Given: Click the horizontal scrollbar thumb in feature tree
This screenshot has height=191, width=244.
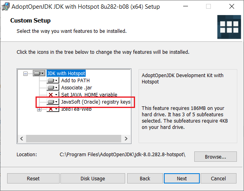Looking at the screenshot, I should 73,138.
